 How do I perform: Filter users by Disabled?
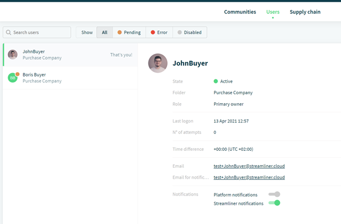click(x=190, y=32)
